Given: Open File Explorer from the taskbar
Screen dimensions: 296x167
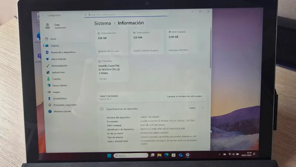Looking at the screenshot, I should tap(159, 155).
